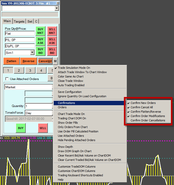Viewport: 174px width, 185px height.
Task: Close the trade window with X icon
Action: point(58,3)
